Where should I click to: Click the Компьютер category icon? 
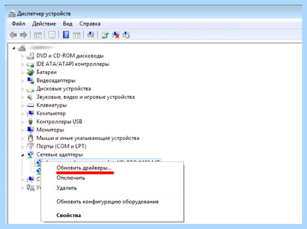[x=30, y=114]
